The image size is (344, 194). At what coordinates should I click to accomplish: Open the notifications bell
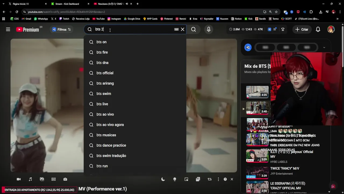click(318, 29)
